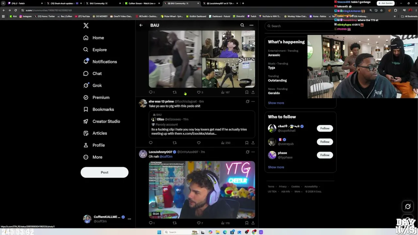Expand the More menu in the sidebar
This screenshot has height=235, width=418.
click(93, 157)
